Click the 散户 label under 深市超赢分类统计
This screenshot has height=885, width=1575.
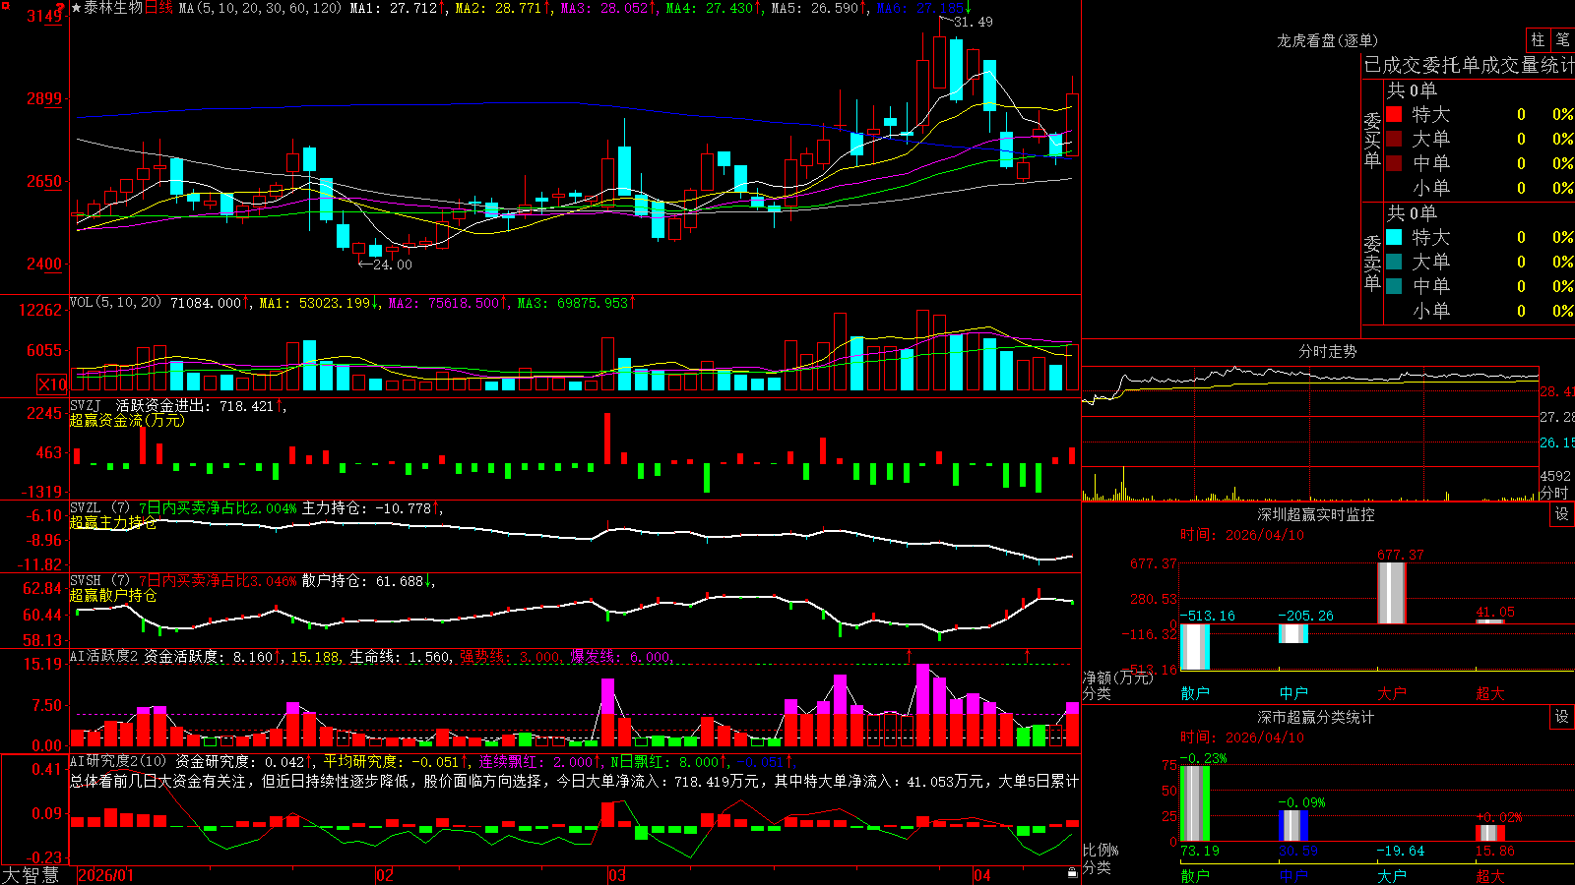pyautogui.click(x=1195, y=875)
